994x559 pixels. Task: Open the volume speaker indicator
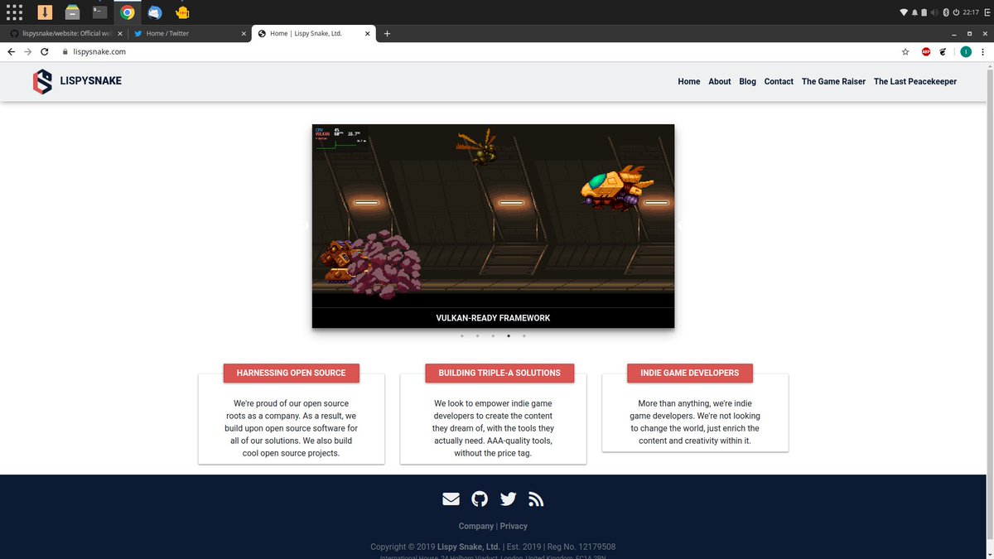[x=935, y=12]
